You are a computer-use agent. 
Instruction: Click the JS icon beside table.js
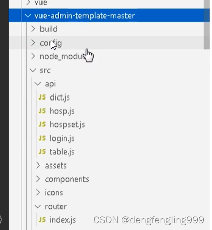(42, 152)
